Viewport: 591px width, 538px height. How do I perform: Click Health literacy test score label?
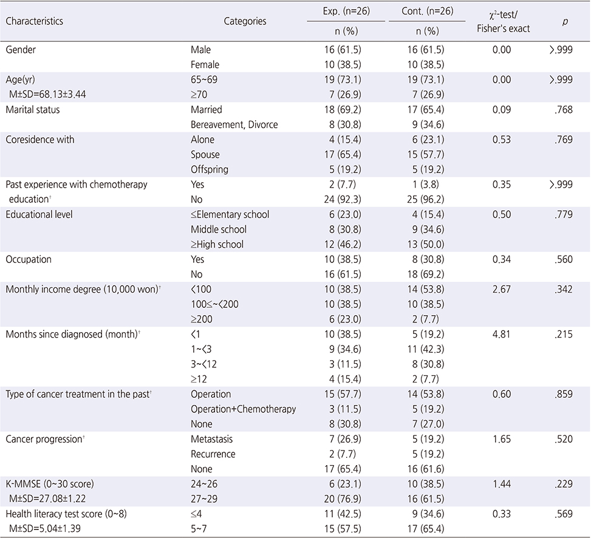(66, 514)
